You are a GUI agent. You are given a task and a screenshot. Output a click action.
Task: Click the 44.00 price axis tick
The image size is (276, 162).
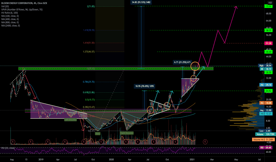coord(268,57)
